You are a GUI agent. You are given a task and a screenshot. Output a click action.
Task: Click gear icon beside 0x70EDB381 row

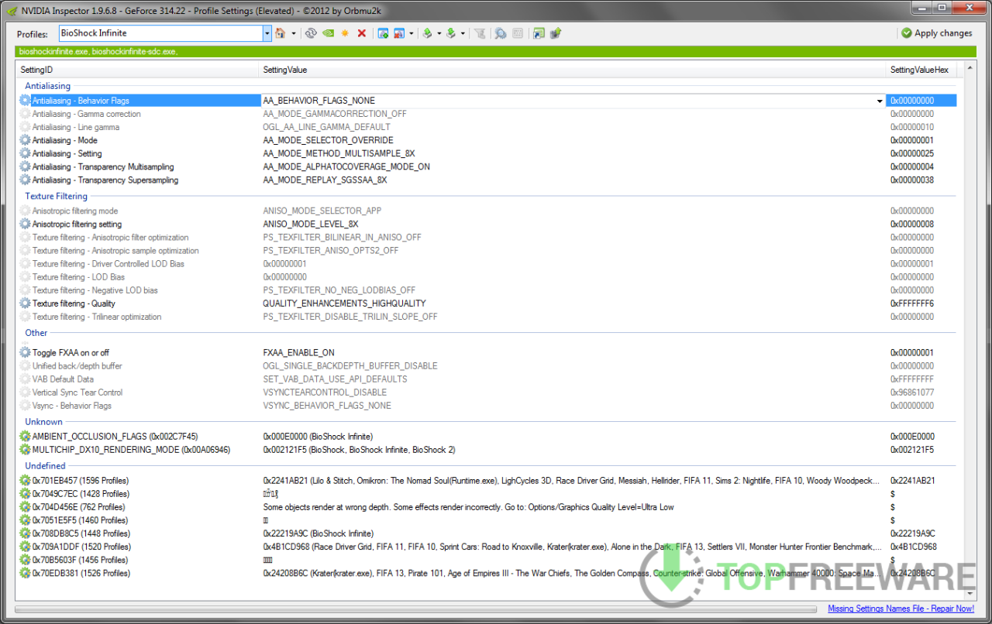coord(25,573)
